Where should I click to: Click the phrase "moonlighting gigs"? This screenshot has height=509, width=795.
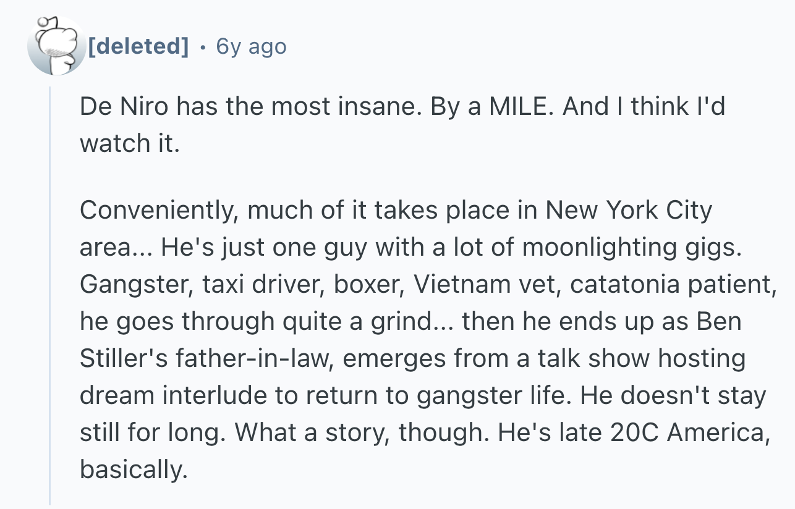pyautogui.click(x=630, y=248)
